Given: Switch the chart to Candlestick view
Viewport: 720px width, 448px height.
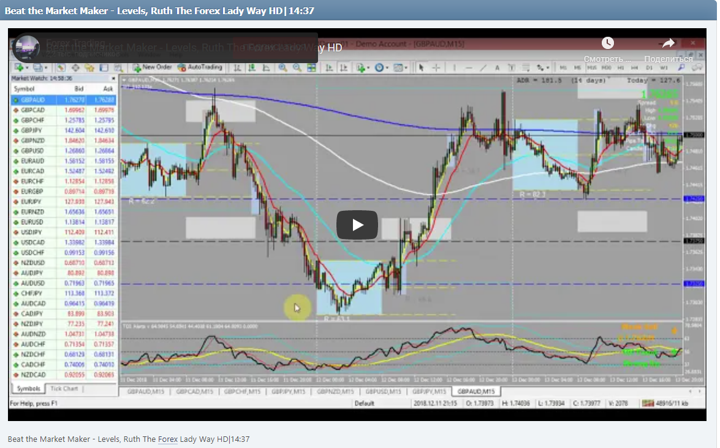Looking at the screenshot, I should 251,68.
